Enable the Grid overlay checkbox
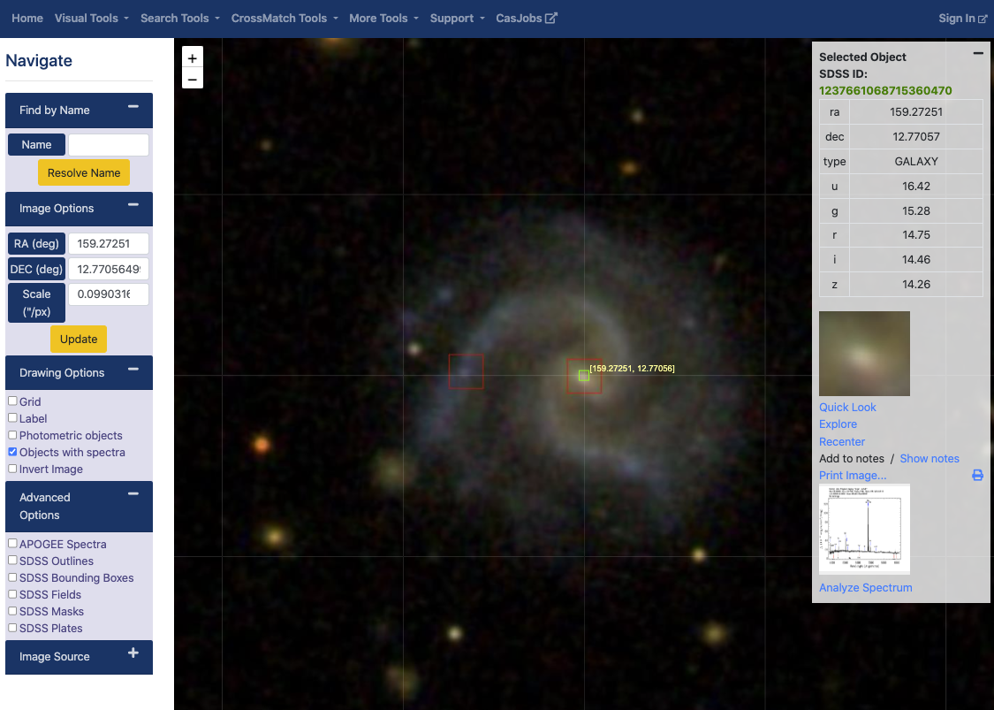Screen dimensions: 994x710 (12, 401)
